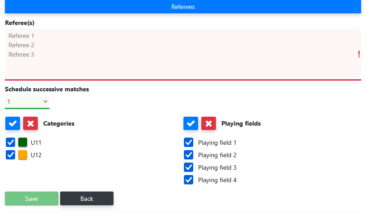Select all categories with the blue checkmark button
Screen dimensions: 366x212
point(12,123)
